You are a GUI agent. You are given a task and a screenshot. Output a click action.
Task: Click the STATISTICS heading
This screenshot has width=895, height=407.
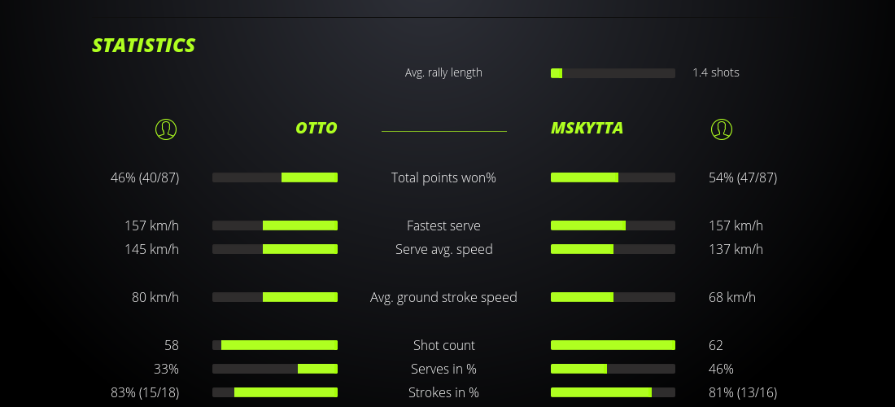click(x=144, y=46)
